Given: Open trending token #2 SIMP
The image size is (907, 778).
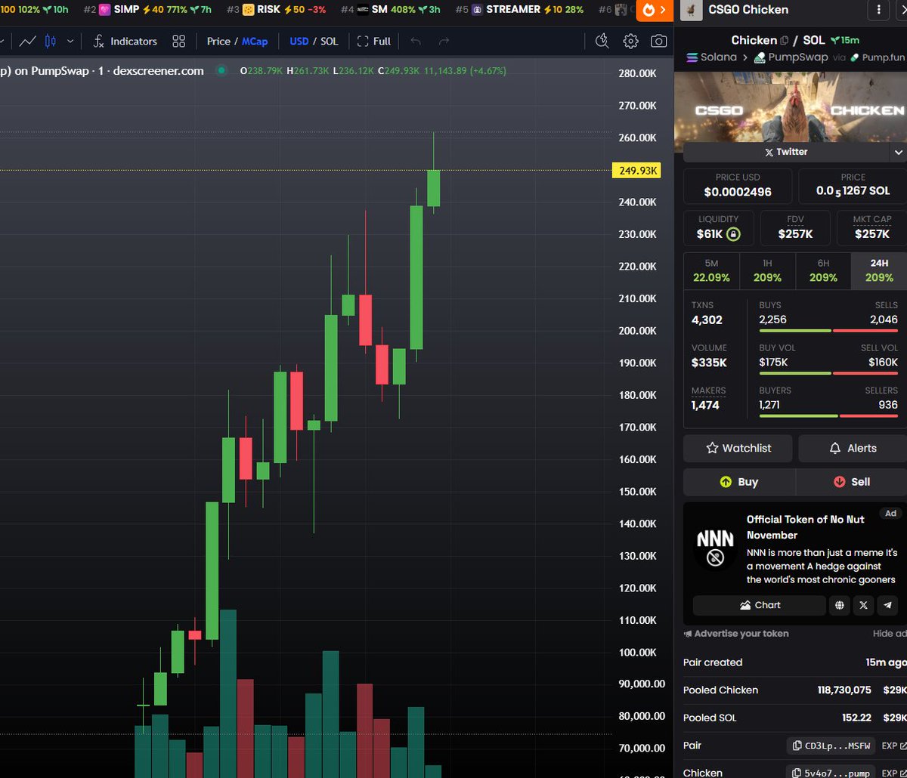Looking at the screenshot, I should (148, 9).
